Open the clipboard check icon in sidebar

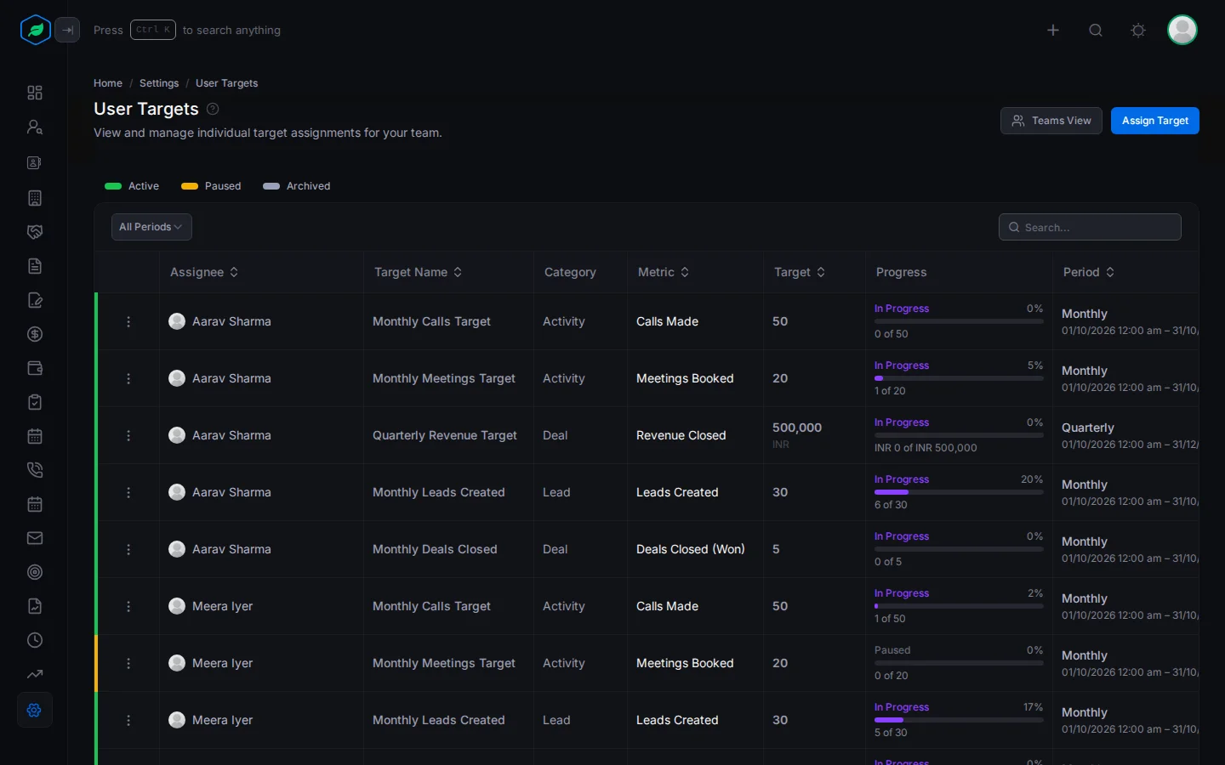click(35, 402)
